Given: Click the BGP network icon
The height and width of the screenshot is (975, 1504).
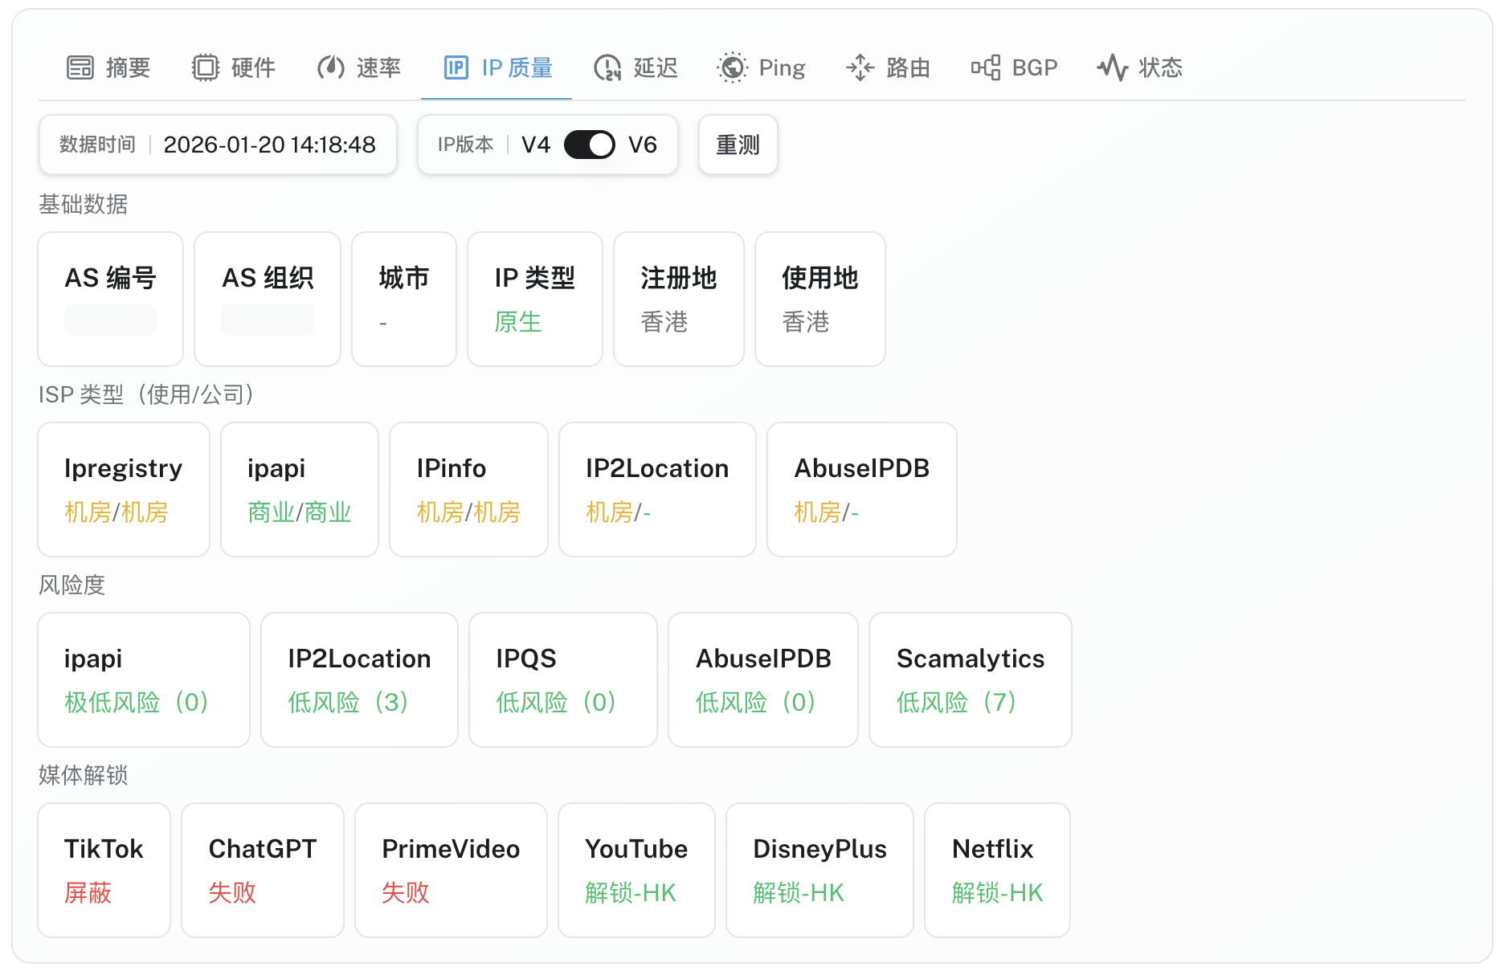Looking at the screenshot, I should click(985, 67).
